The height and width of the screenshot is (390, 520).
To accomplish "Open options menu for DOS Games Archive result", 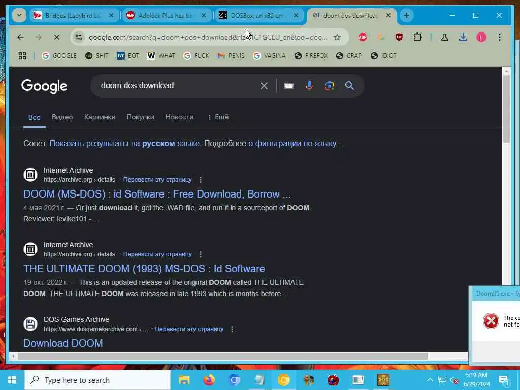I will point(232,329).
